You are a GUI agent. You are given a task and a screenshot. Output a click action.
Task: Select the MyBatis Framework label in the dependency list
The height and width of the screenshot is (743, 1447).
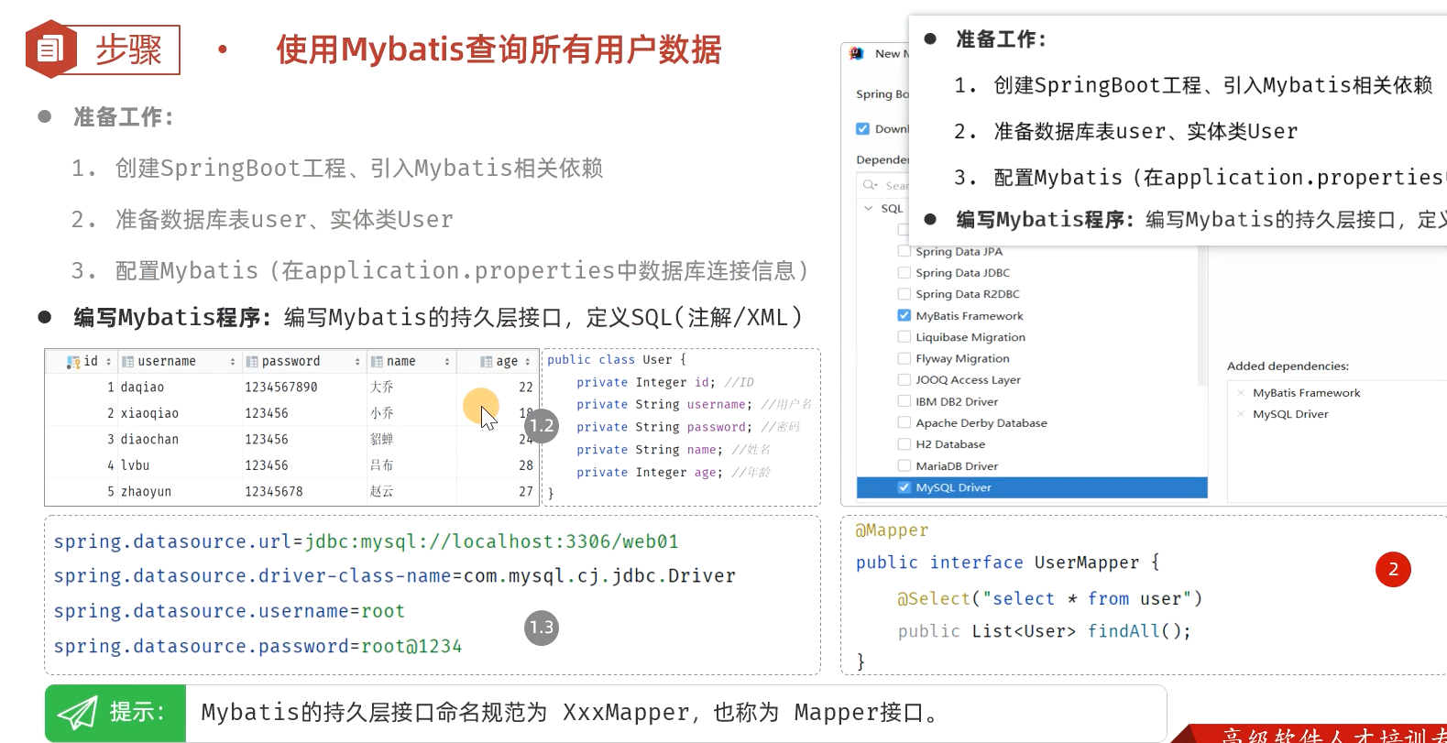click(970, 315)
